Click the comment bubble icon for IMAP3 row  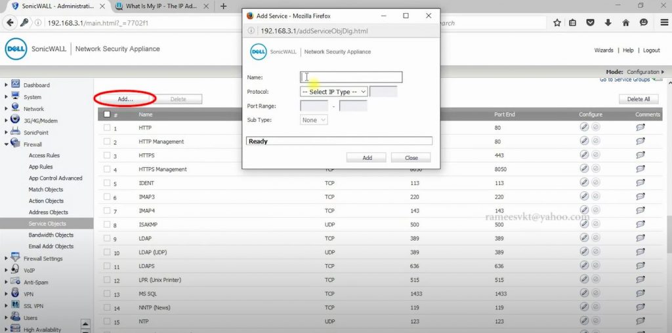[640, 197]
